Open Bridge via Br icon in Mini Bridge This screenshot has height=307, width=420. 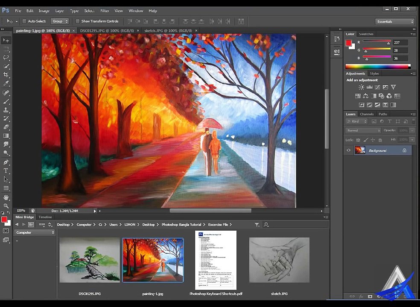[31, 225]
